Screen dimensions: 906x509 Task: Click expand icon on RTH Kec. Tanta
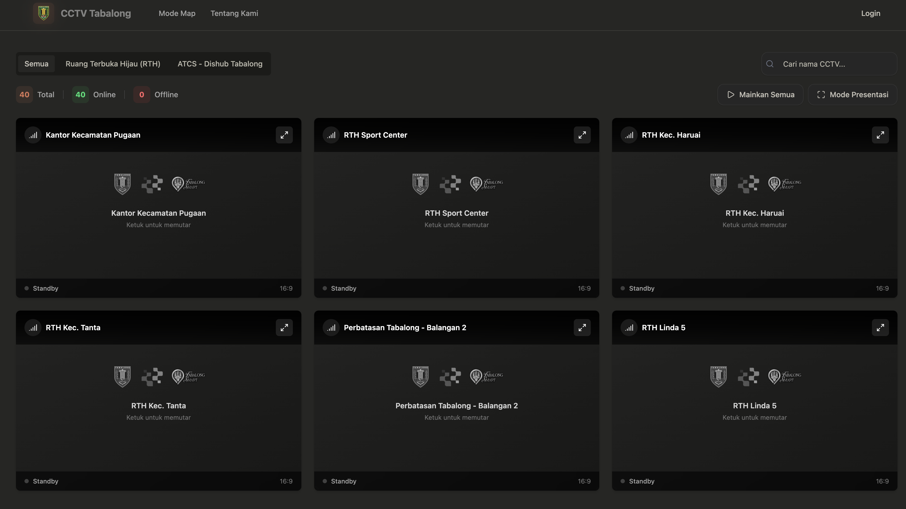pos(284,327)
